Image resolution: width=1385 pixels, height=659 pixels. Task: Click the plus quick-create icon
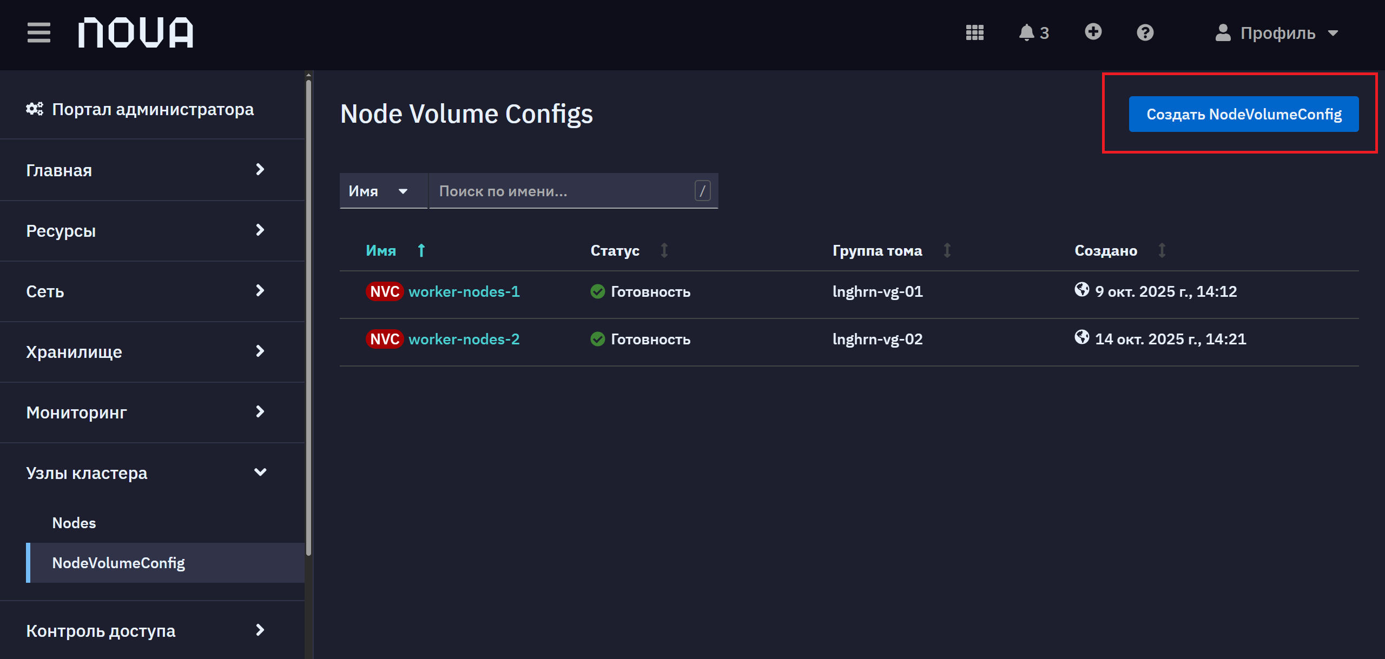coord(1093,32)
